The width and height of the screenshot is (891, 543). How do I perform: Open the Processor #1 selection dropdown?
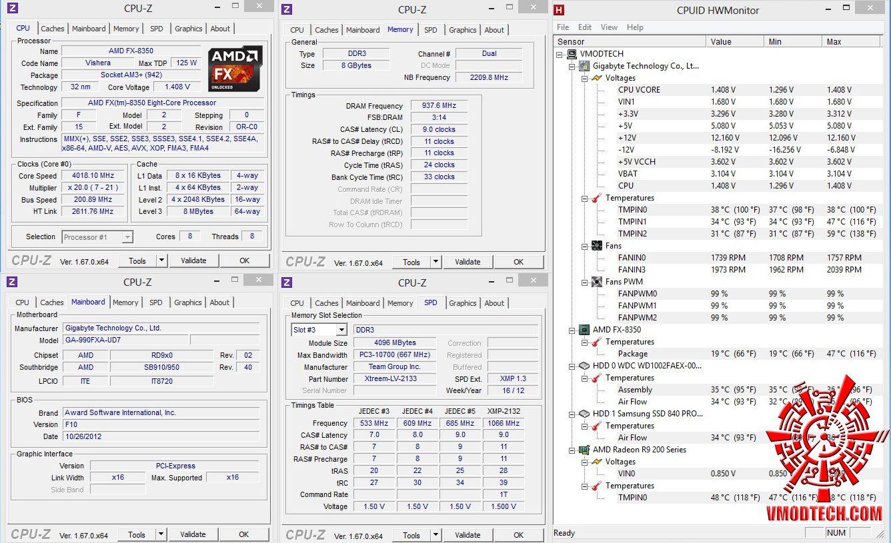pos(127,237)
